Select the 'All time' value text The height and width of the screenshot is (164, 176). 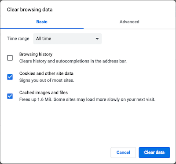pyautogui.click(x=44, y=39)
